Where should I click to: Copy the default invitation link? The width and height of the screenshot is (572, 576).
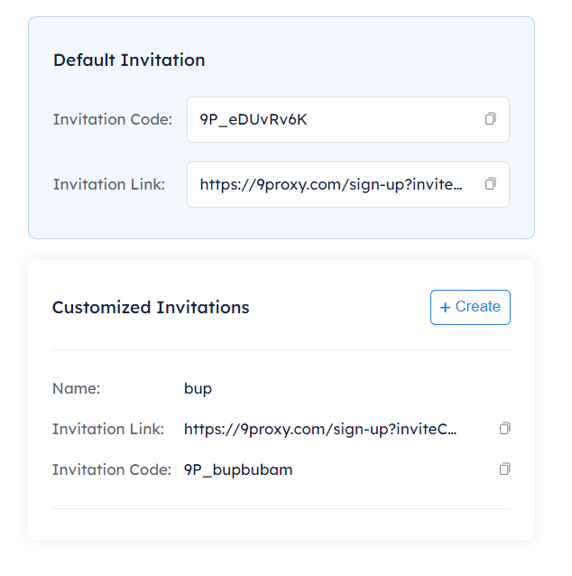click(491, 184)
